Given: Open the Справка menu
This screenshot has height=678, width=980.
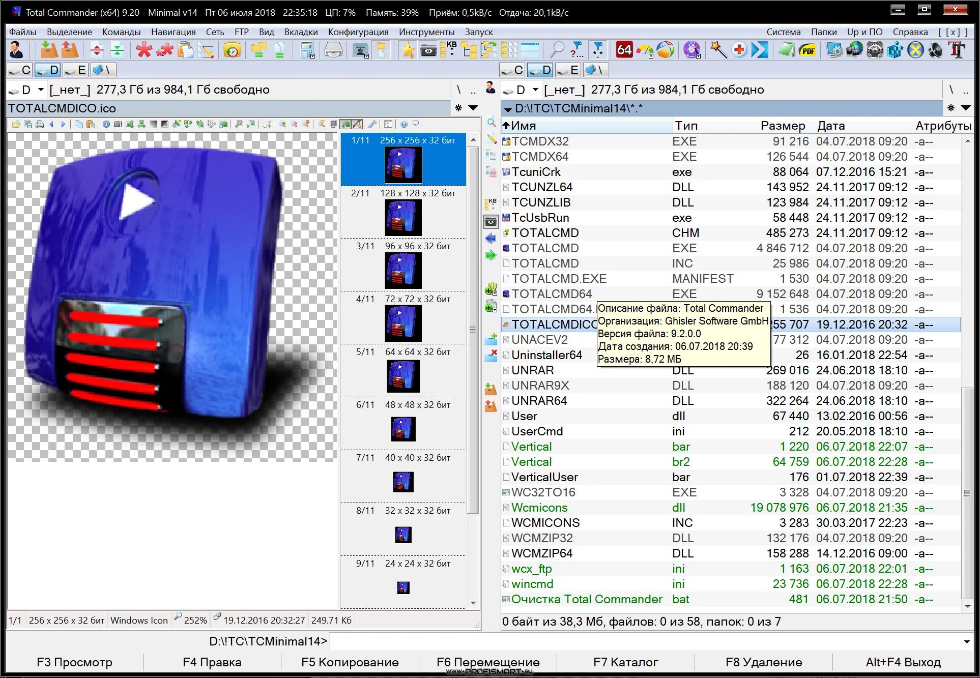Looking at the screenshot, I should tap(910, 32).
